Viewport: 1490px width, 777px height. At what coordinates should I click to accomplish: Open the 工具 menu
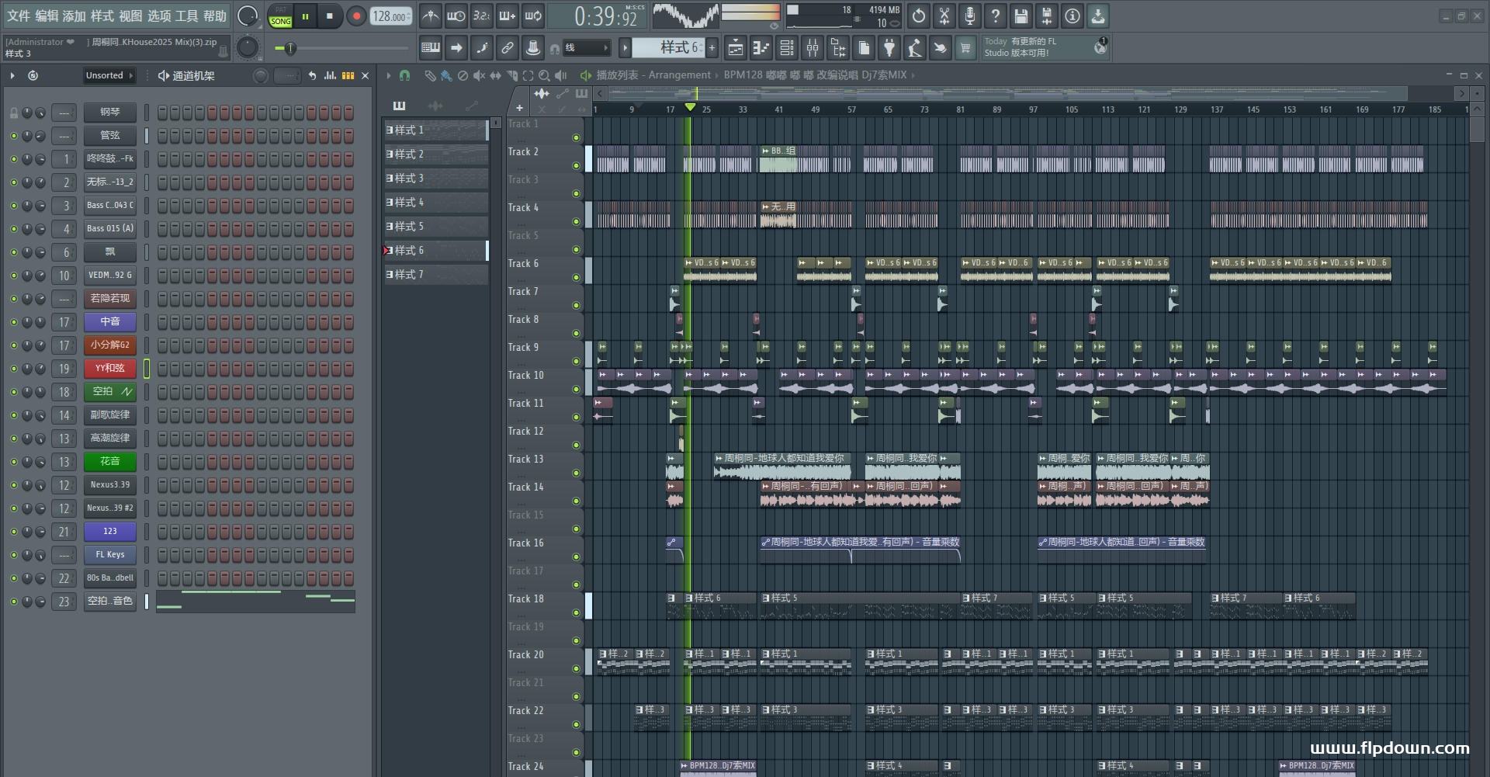click(186, 16)
